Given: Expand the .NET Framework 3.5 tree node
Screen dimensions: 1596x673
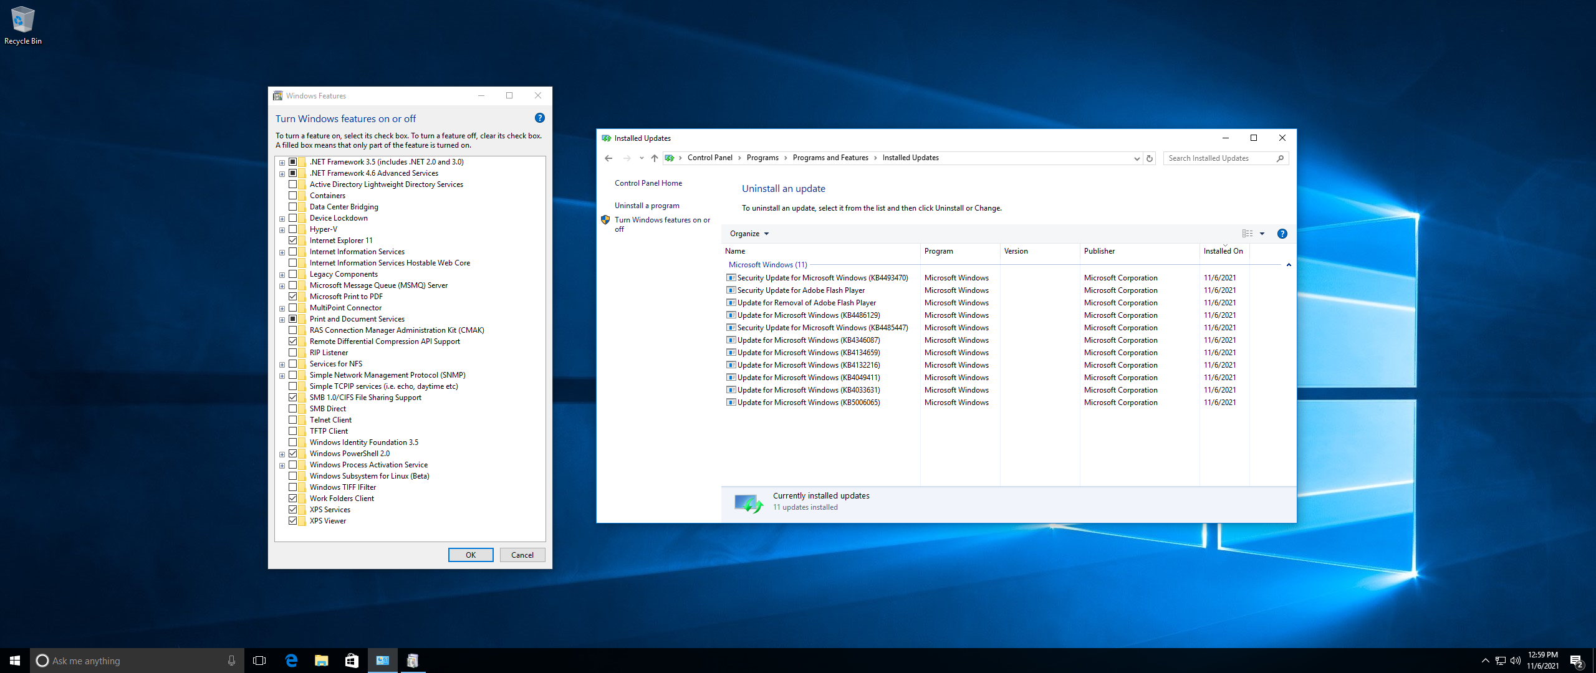Looking at the screenshot, I should point(282,163).
